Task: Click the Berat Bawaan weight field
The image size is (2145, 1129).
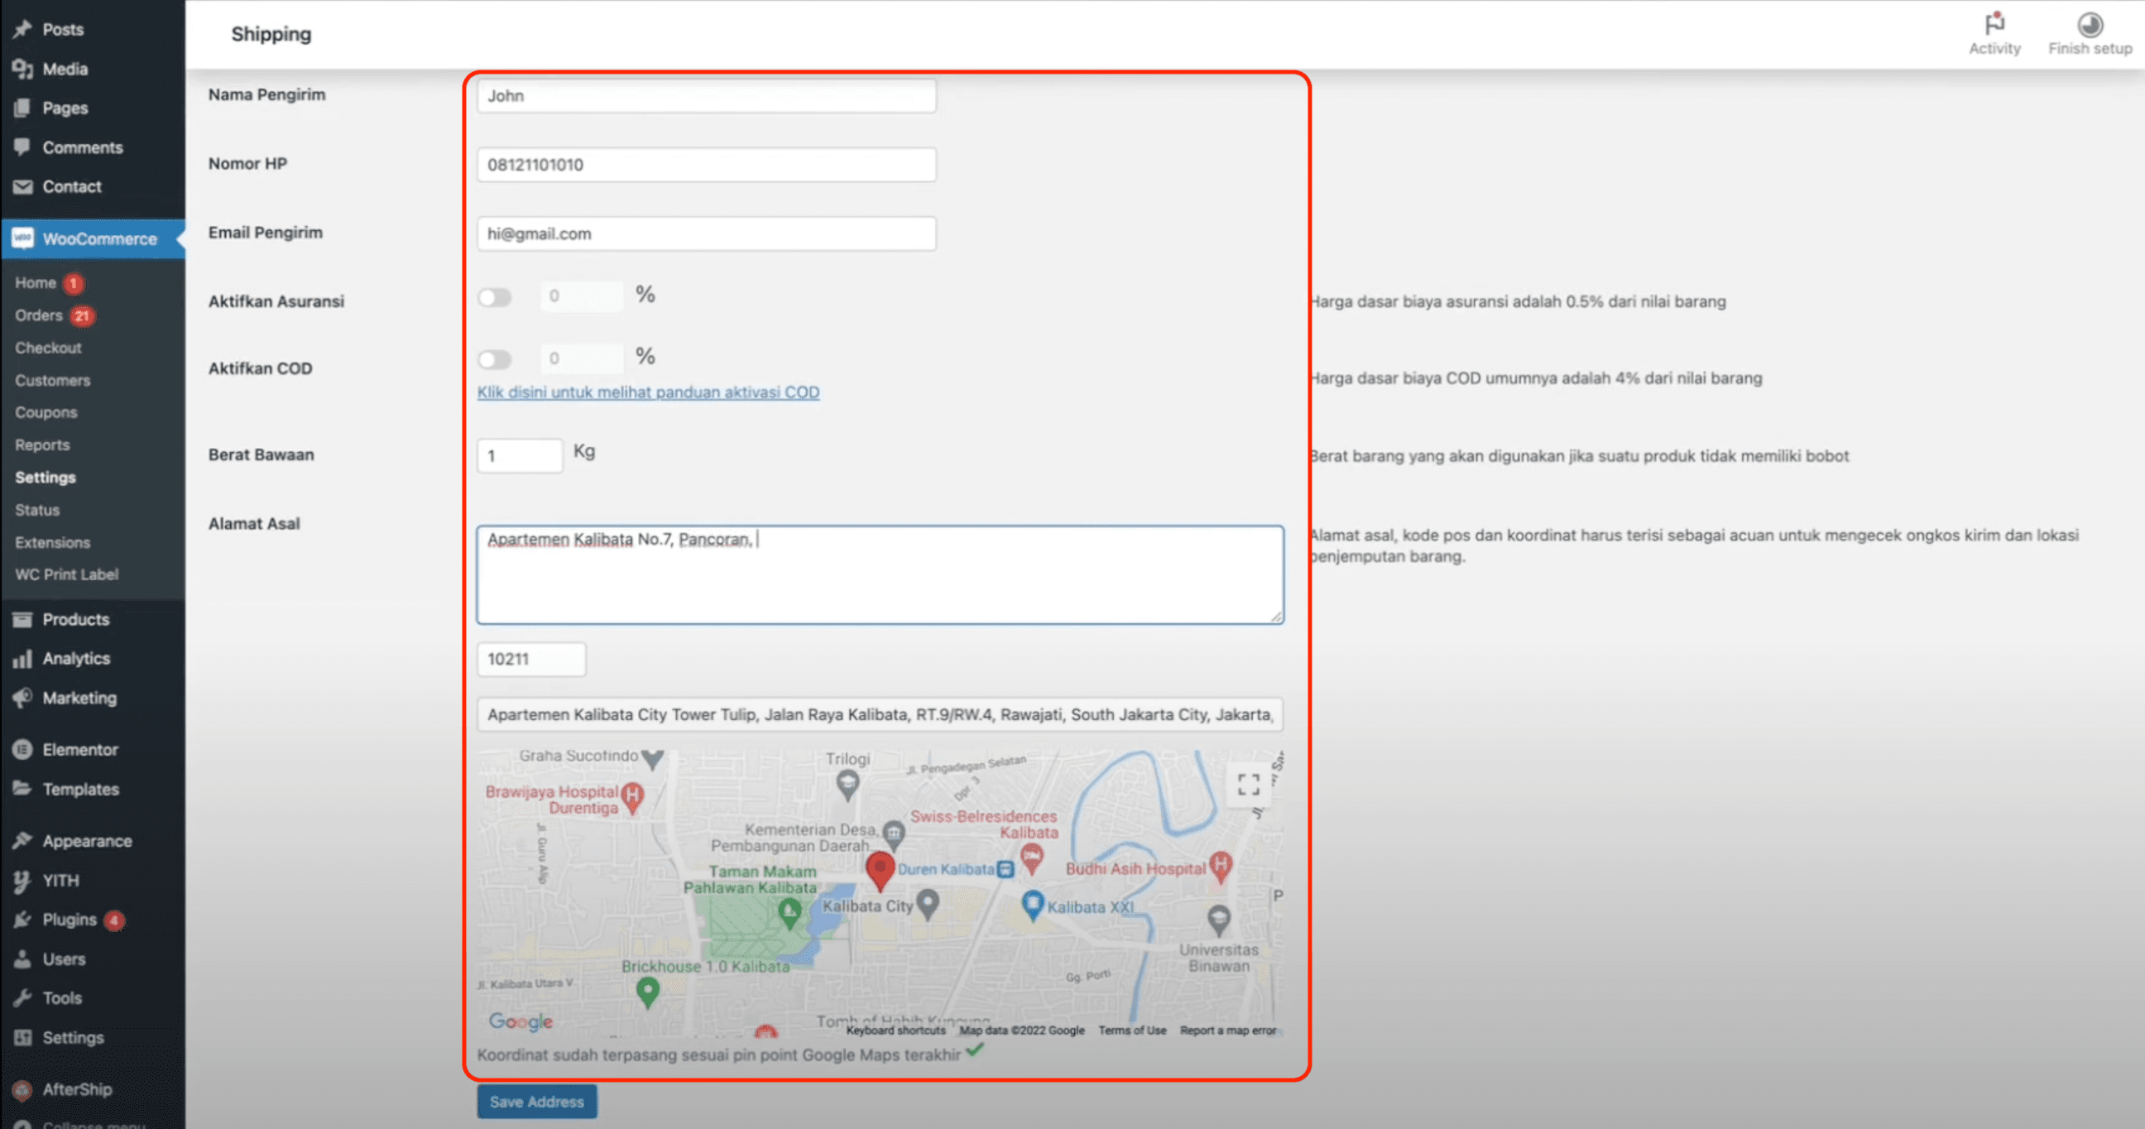Action: pyautogui.click(x=520, y=455)
